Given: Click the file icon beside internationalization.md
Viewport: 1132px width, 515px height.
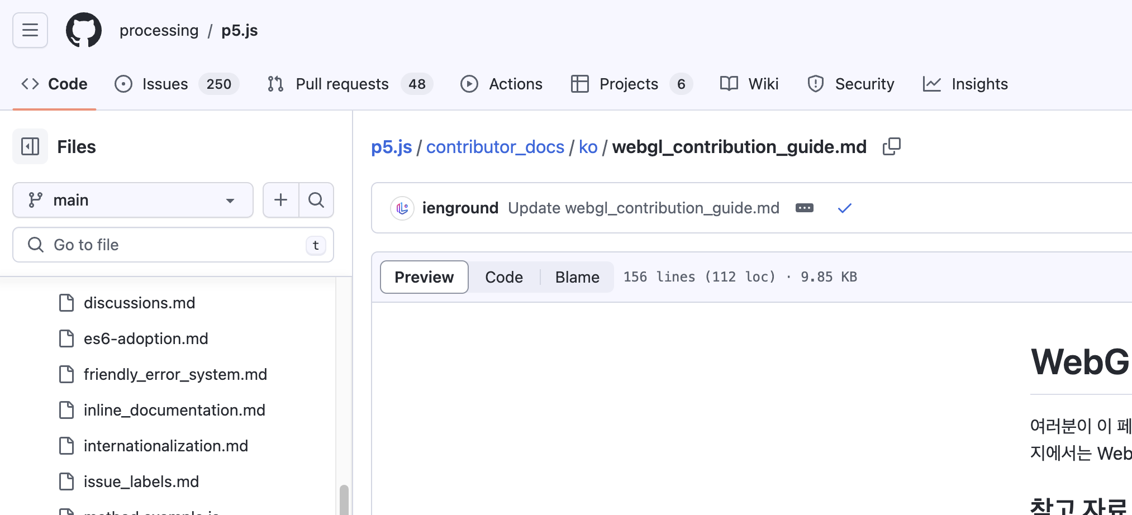Looking at the screenshot, I should [66, 446].
